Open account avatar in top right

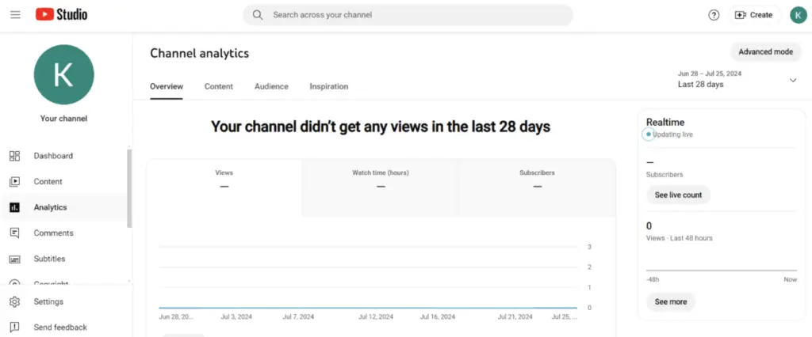pyautogui.click(x=798, y=15)
